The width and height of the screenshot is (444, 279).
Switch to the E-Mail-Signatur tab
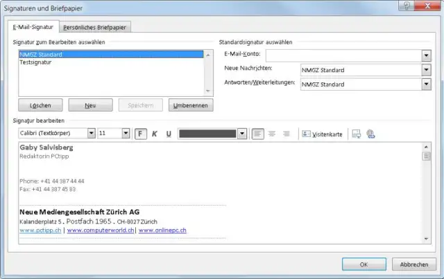pyautogui.click(x=33, y=27)
